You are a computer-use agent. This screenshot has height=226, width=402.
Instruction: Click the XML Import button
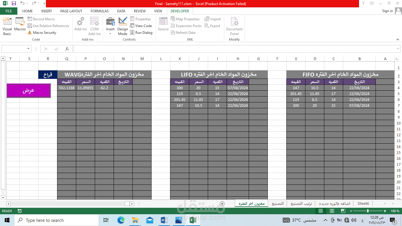pos(213,19)
